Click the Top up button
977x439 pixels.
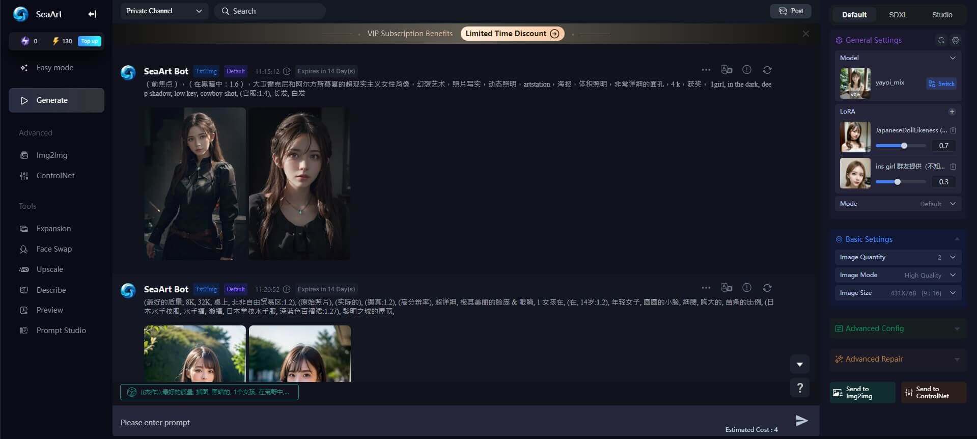pos(90,41)
